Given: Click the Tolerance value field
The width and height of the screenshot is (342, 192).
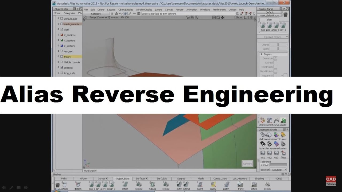Looking at the screenshot, I should [265, 165].
